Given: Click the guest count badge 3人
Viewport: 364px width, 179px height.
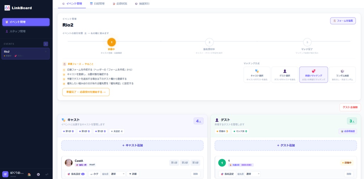Looking at the screenshot, I should point(352,121).
